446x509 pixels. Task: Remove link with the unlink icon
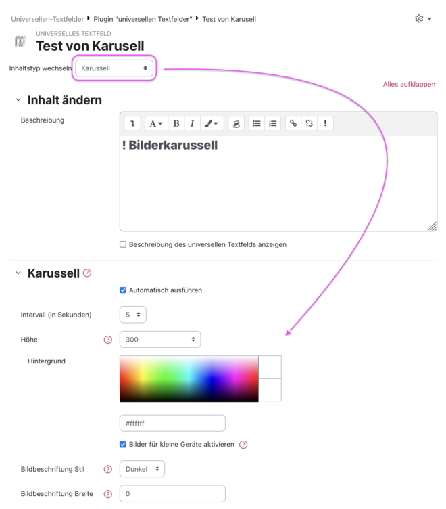309,123
